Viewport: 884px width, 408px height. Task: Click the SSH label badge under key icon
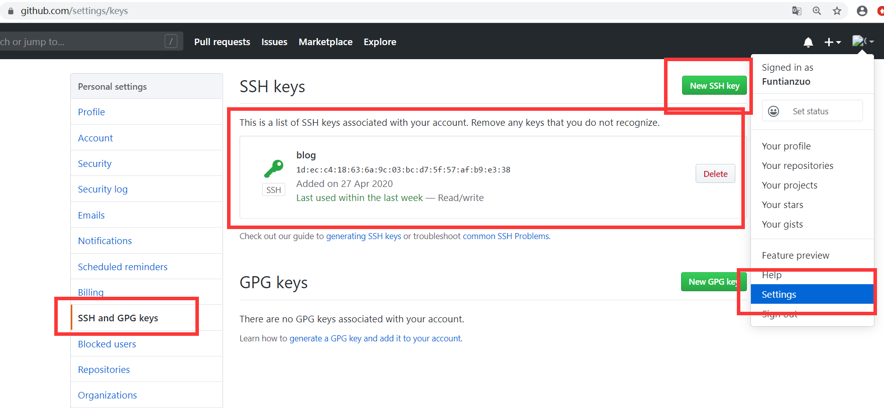[274, 190]
